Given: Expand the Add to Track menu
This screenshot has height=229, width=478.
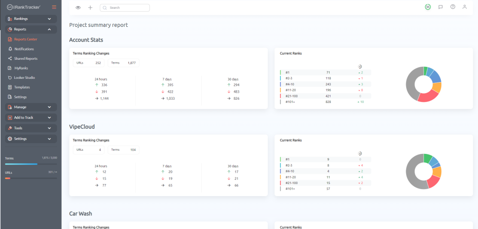Looking at the screenshot, I should pos(31,118).
